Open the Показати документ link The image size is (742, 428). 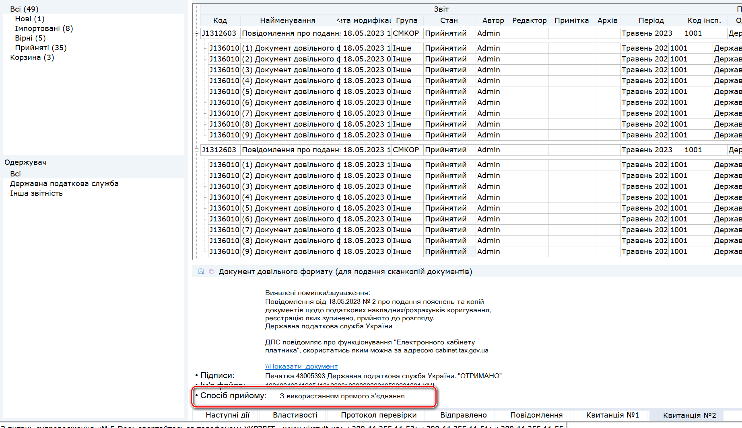click(x=301, y=367)
